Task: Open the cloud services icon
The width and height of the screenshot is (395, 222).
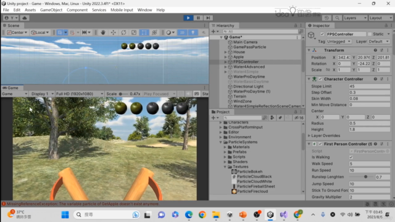Action: coord(25,18)
